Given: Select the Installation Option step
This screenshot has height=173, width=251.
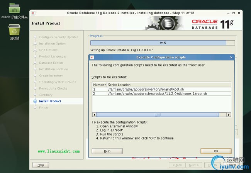Looking at the screenshot, I should click(53, 44).
